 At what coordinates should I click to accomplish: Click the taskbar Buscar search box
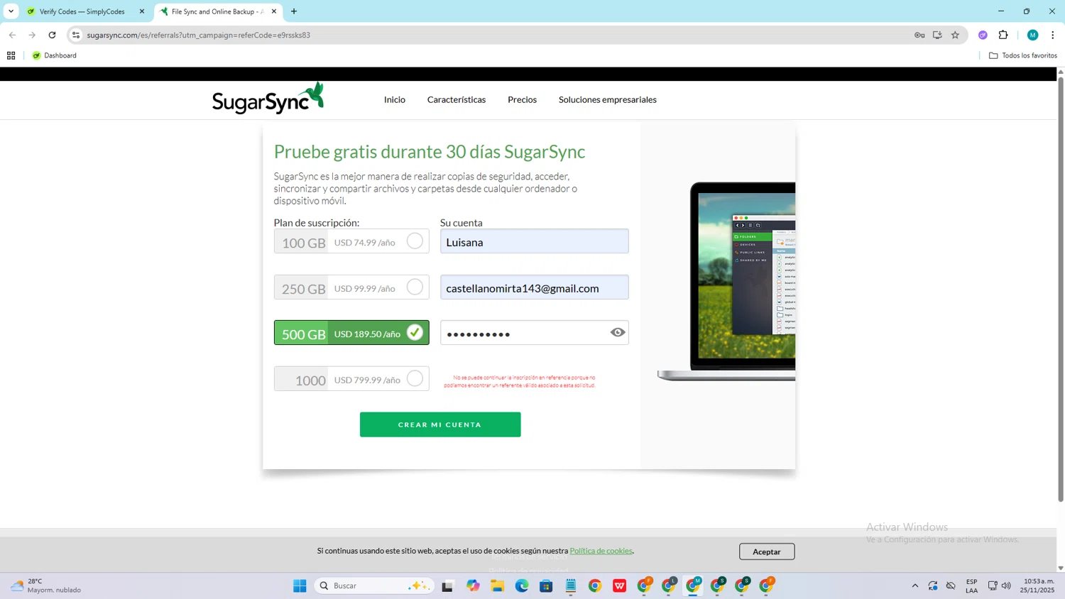click(374, 586)
